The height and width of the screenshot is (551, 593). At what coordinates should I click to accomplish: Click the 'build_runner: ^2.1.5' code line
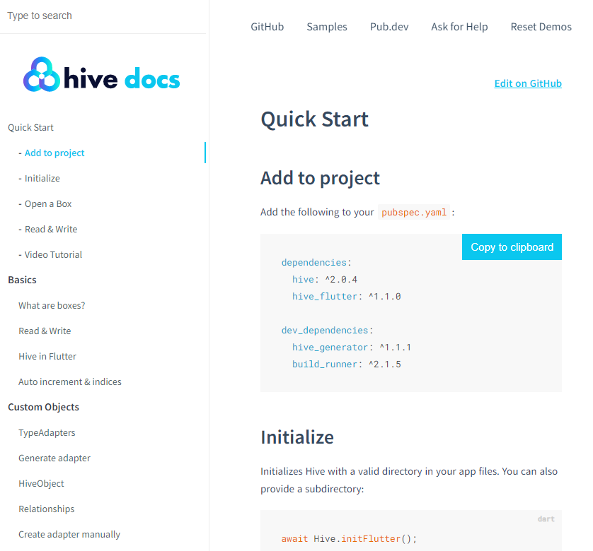point(347,365)
